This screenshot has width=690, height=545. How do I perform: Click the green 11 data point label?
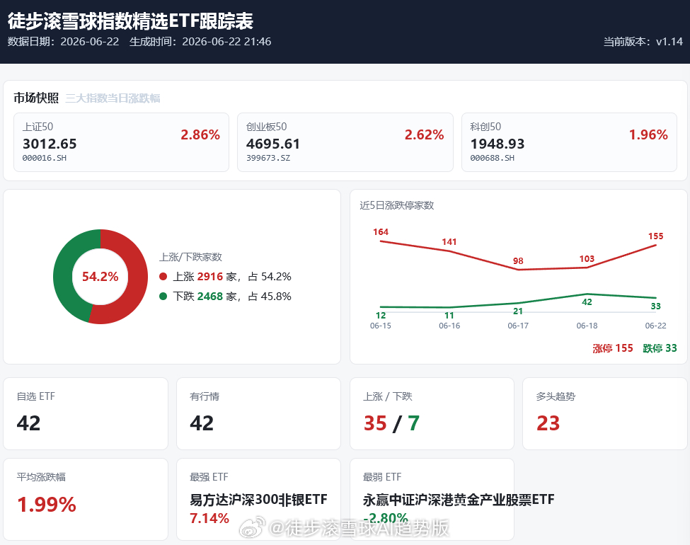tap(449, 315)
